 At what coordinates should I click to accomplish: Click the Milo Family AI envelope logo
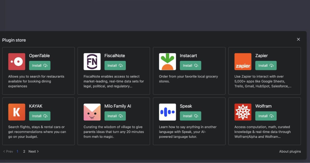pos(92,112)
